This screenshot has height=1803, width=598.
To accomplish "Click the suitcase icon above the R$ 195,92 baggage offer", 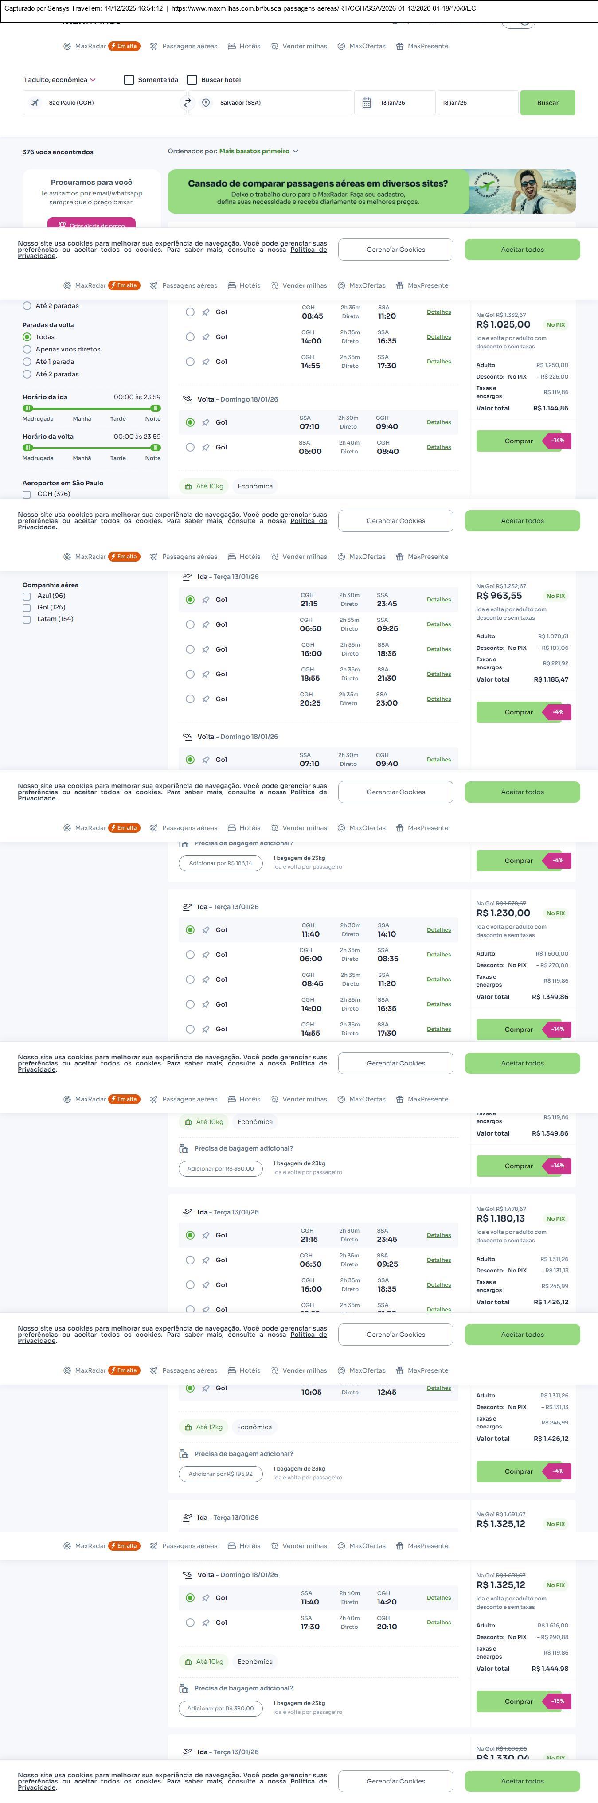I will 184,1454.
